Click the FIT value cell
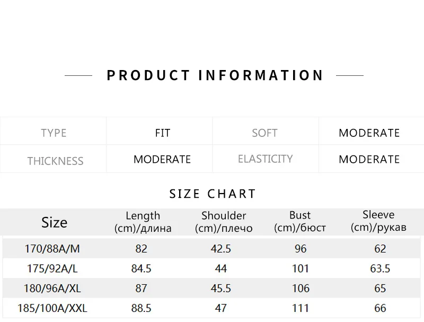This screenshot has width=424, height=322. click(162, 133)
